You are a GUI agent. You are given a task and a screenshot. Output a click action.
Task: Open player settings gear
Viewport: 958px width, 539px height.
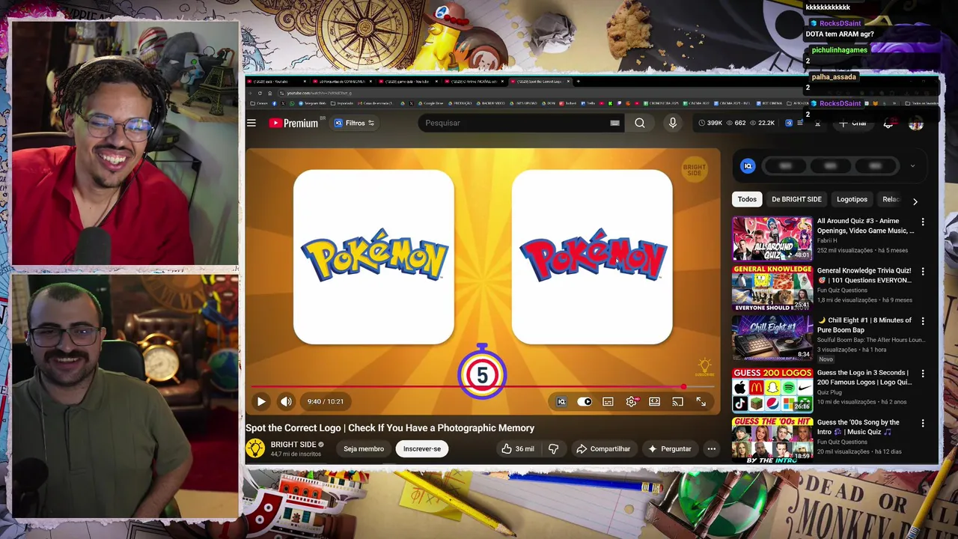(x=632, y=402)
